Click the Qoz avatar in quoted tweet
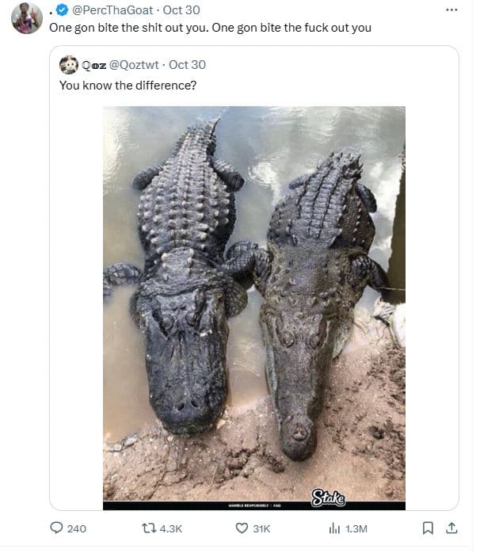 point(69,65)
